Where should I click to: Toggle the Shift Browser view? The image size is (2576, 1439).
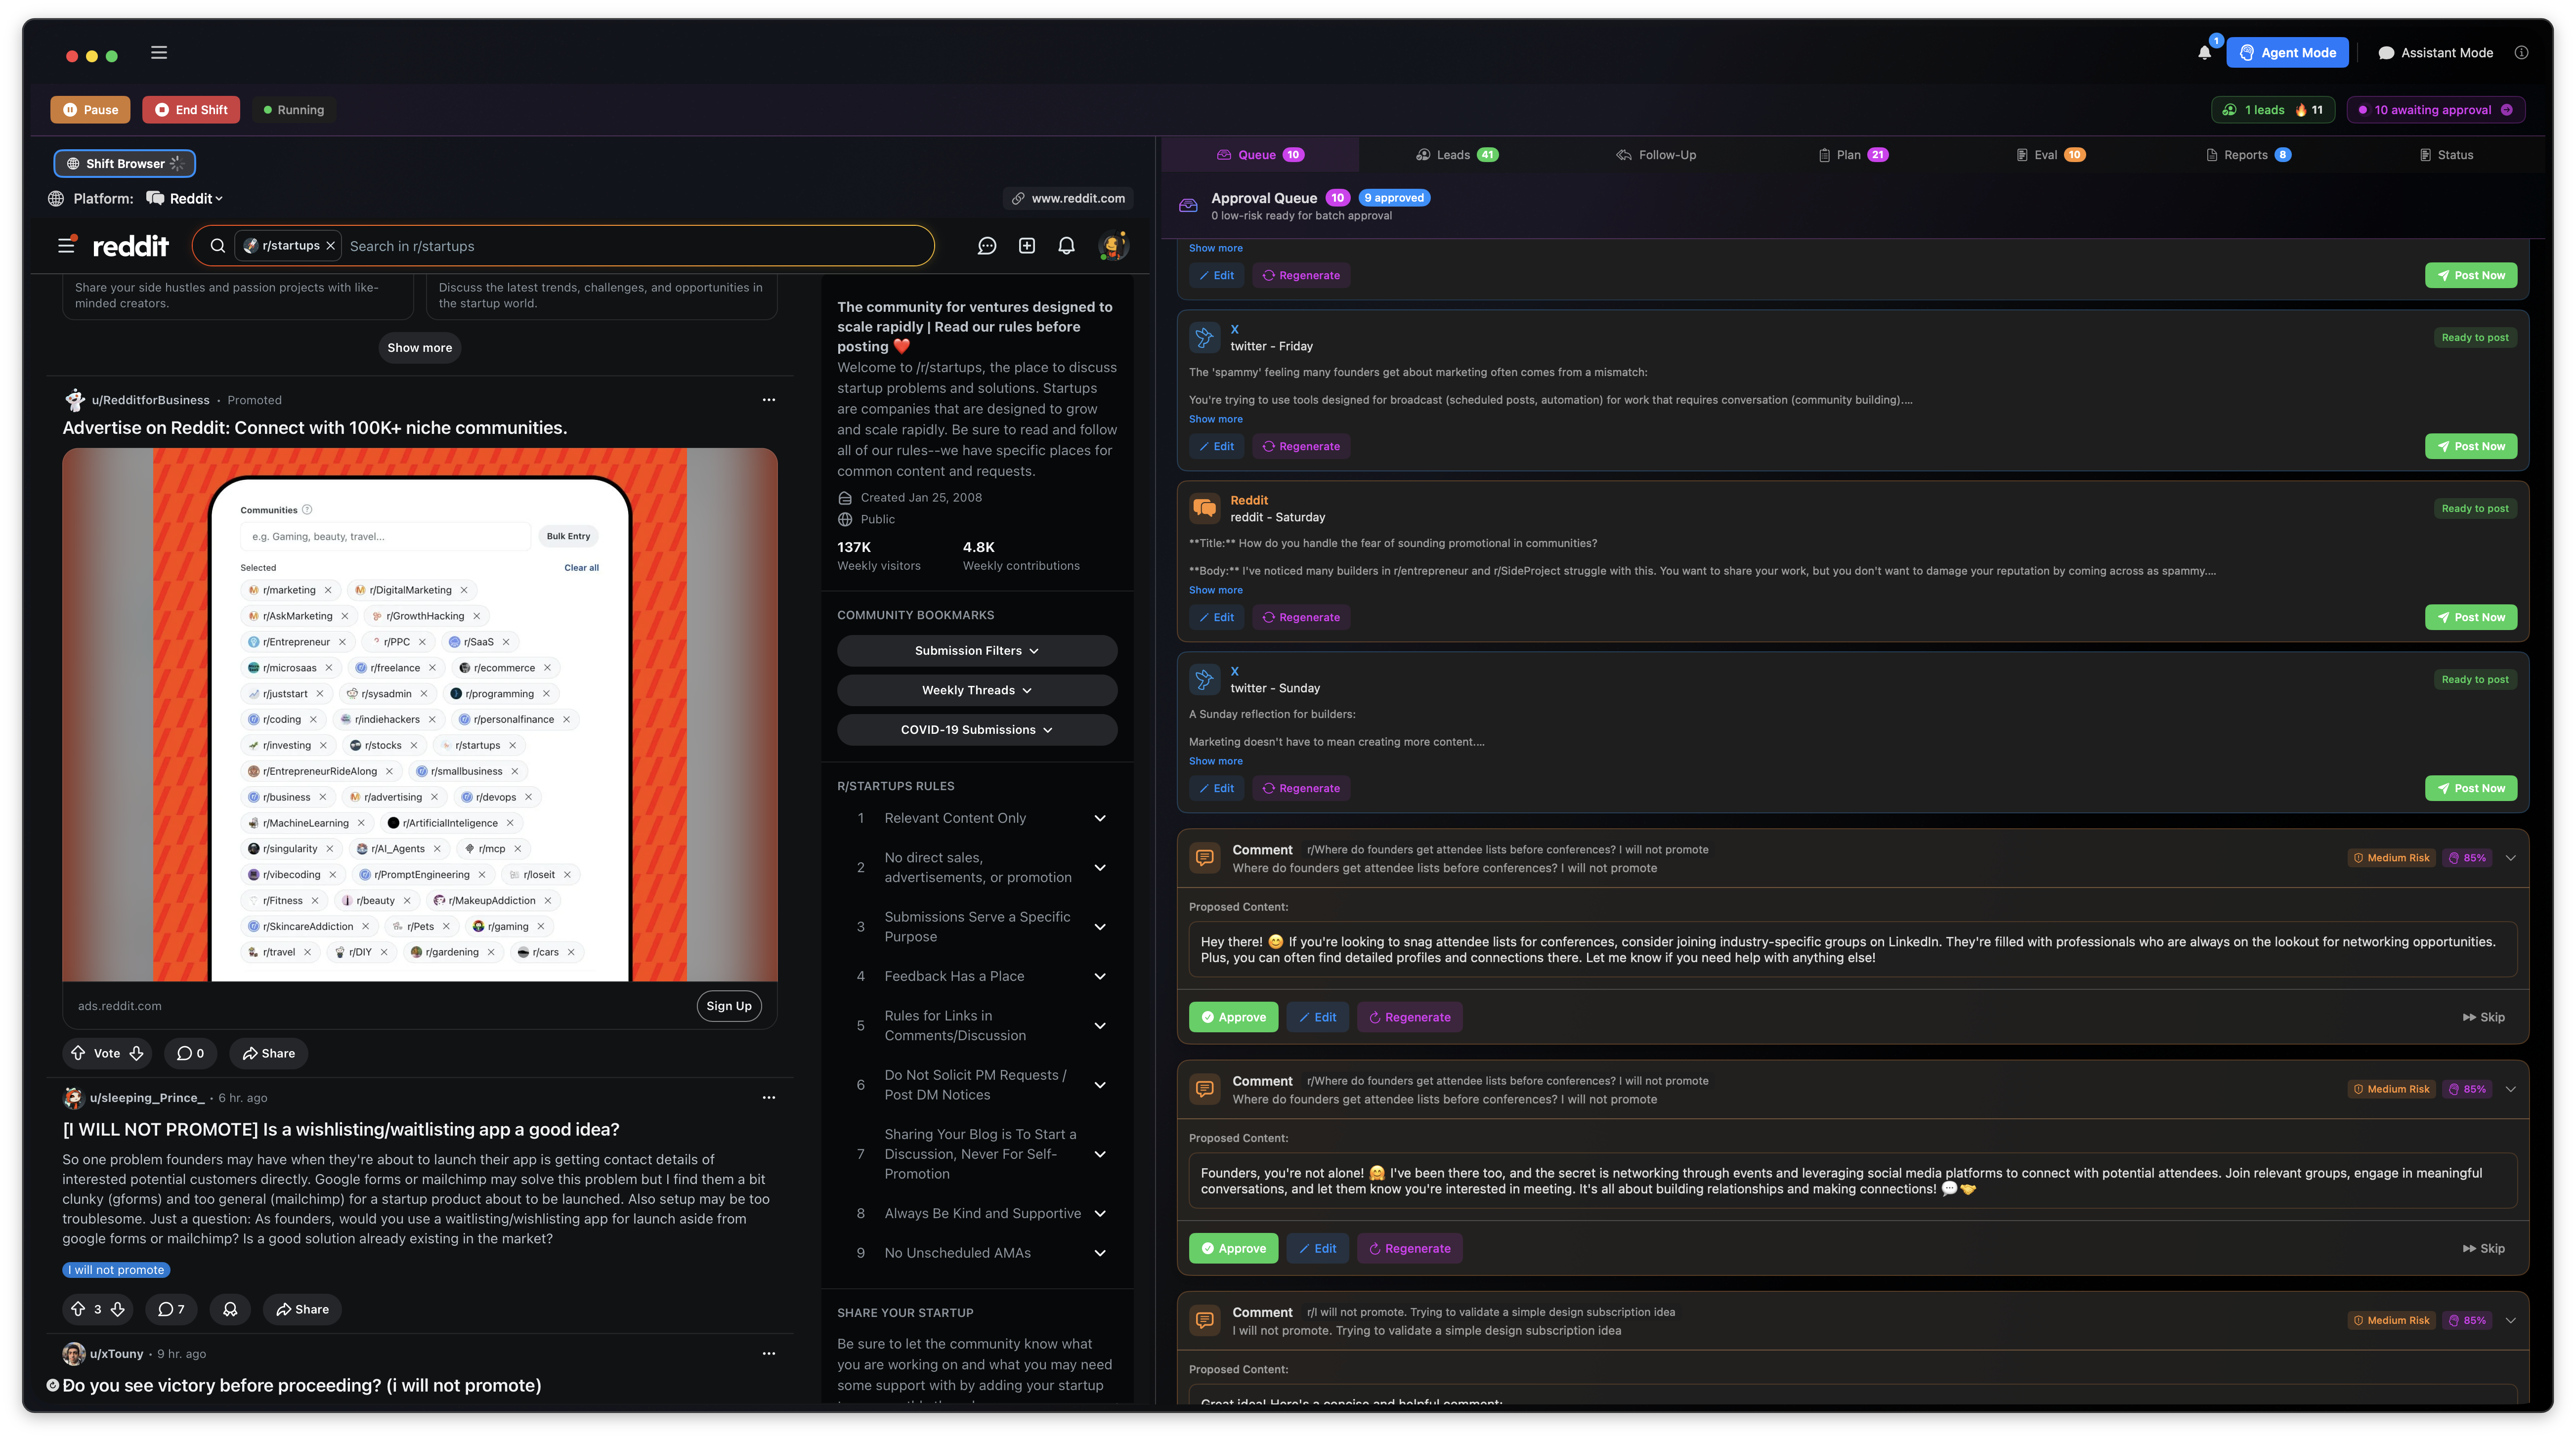(x=124, y=163)
